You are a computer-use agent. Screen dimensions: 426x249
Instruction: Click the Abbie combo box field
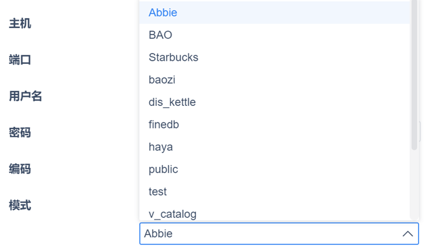268,234
